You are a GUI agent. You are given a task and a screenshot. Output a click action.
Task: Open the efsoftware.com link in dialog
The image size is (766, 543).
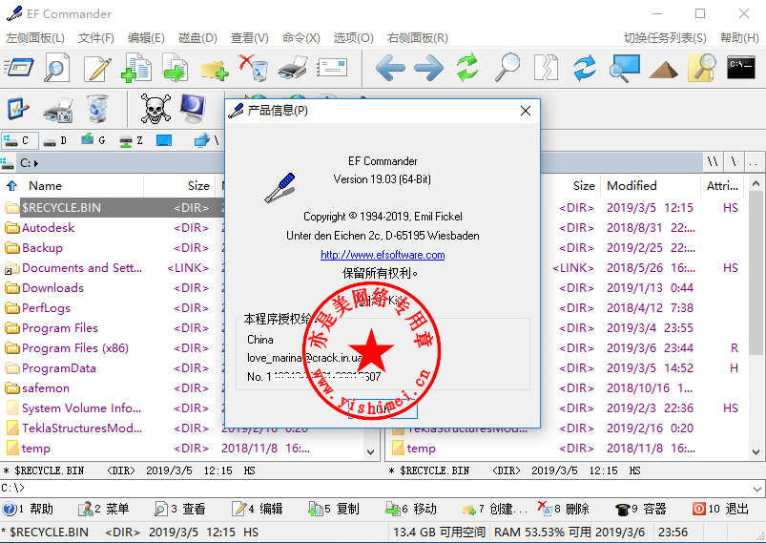tap(383, 255)
